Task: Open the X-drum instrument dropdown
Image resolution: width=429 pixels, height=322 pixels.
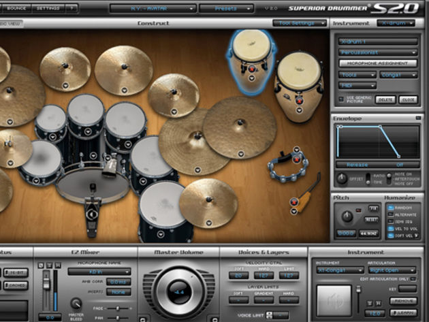Action: tap(396, 23)
